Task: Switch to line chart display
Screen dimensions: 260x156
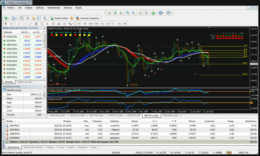Action: [121, 13]
